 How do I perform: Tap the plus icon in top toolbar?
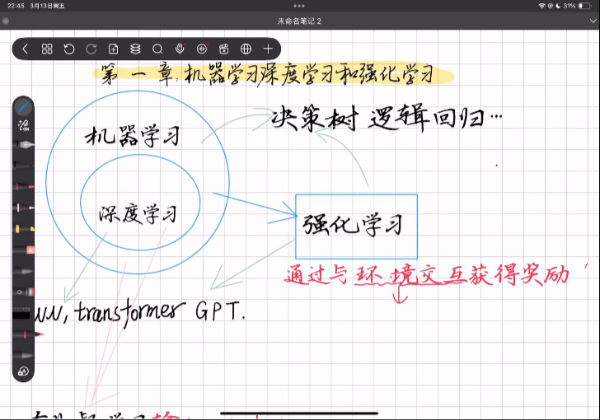268,49
